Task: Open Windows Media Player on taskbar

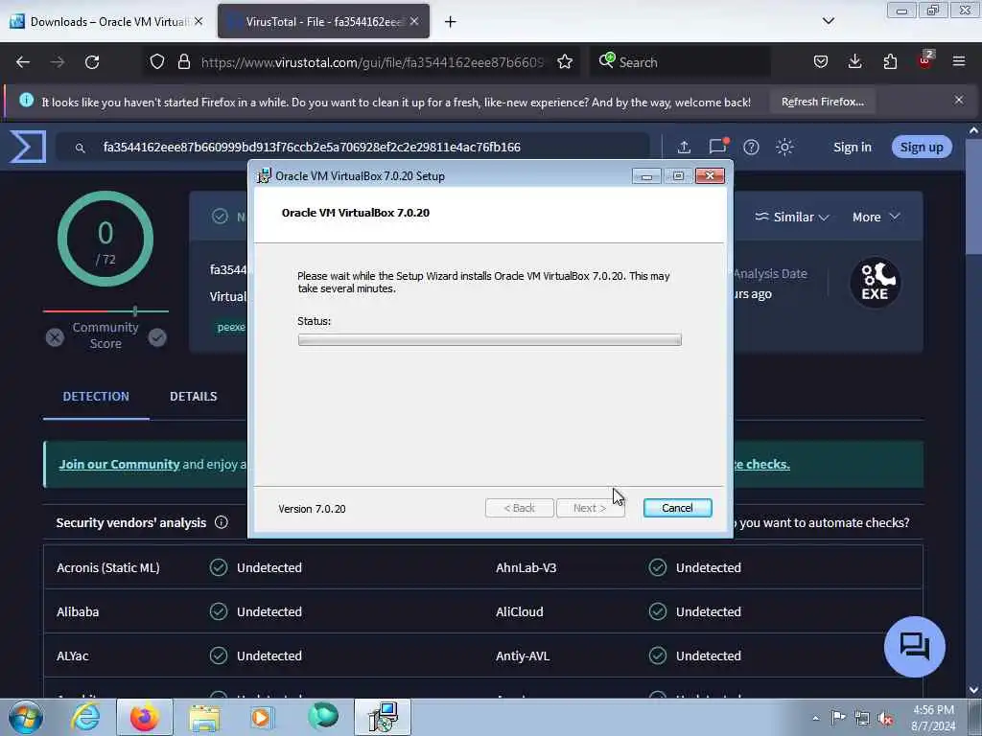Action: point(262,717)
